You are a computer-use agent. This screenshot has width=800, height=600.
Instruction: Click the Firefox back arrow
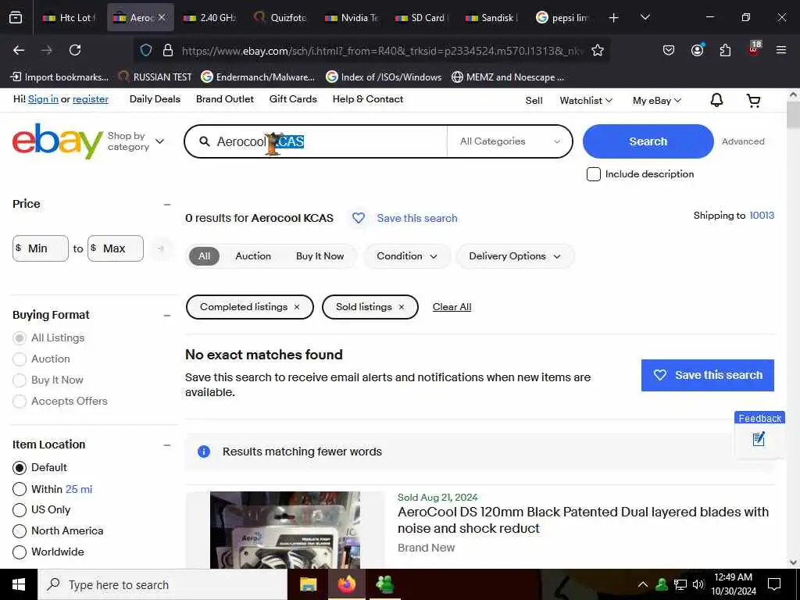click(19, 50)
